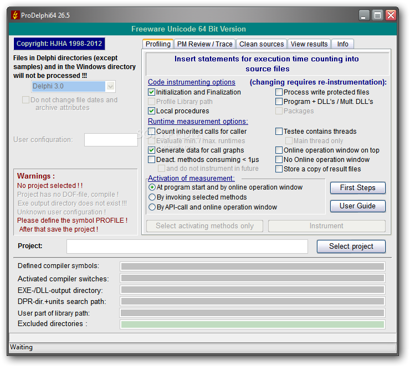This screenshot has height=367, width=410.
Task: Expand the Delphi 3.0 version dropdown
Action: (x=111, y=86)
